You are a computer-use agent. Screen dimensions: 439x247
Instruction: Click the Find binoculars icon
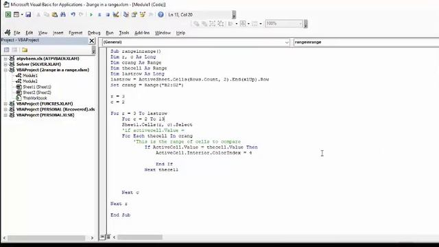(x=63, y=14)
